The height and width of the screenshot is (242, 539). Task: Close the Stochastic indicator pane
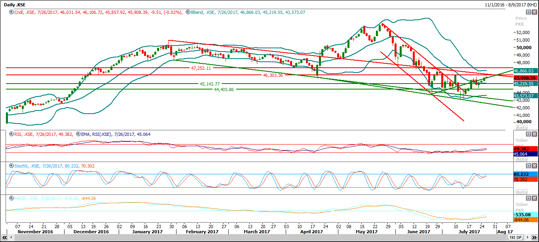coord(534,166)
